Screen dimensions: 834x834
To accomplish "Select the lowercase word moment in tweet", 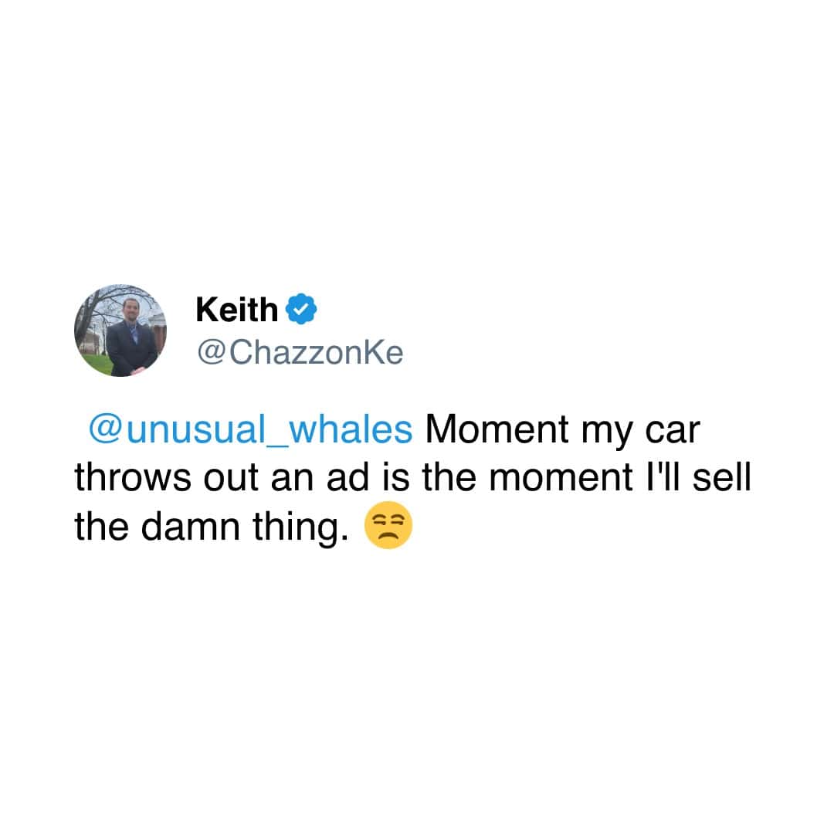I will tap(561, 479).
